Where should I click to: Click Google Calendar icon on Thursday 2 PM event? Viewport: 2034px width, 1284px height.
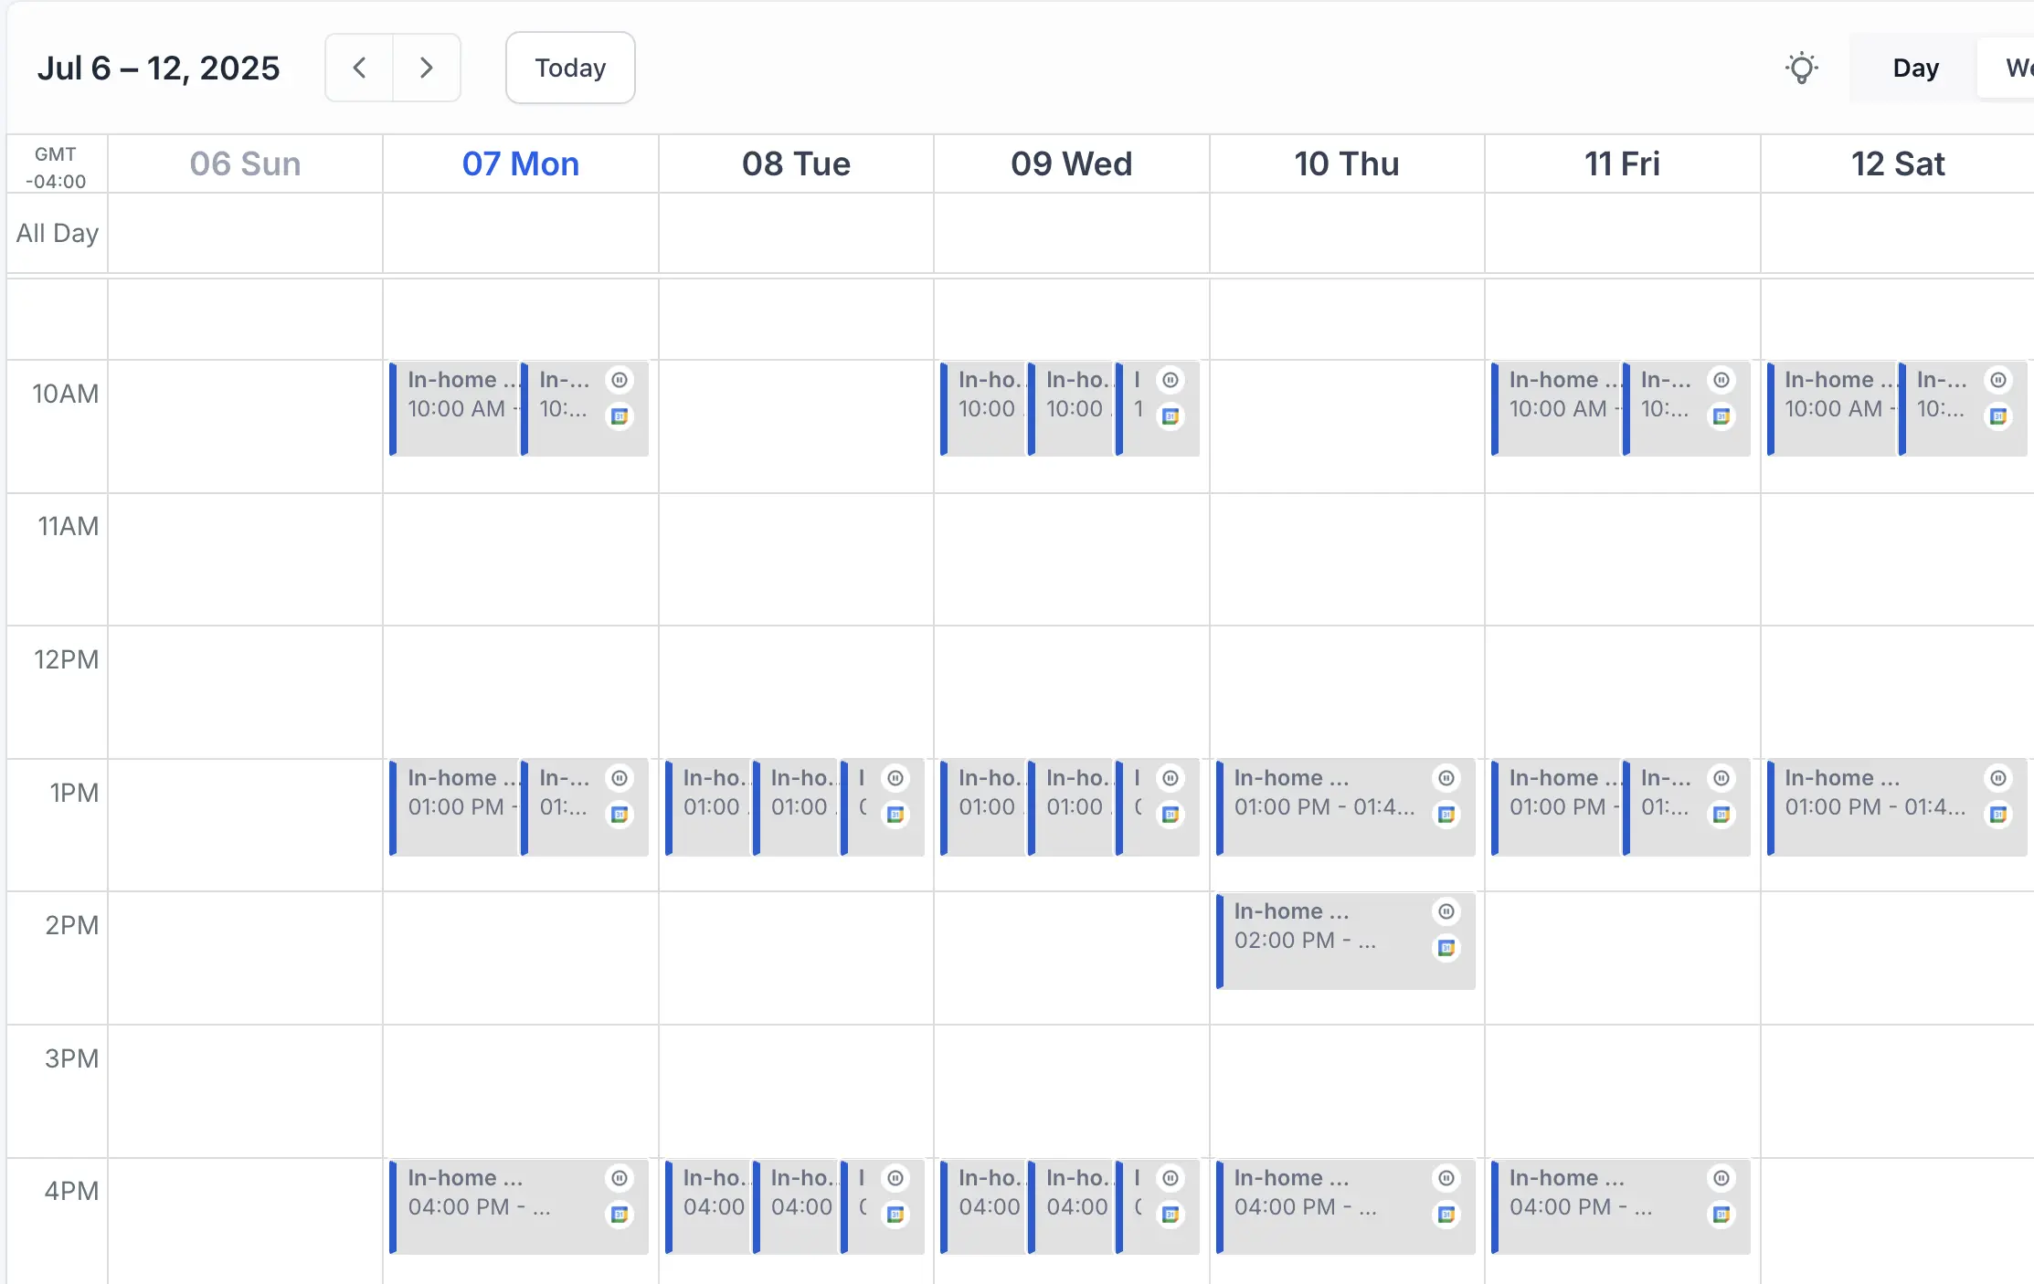1446,948
